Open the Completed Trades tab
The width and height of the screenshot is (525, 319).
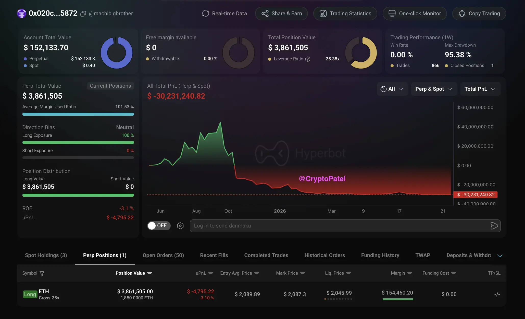click(266, 255)
